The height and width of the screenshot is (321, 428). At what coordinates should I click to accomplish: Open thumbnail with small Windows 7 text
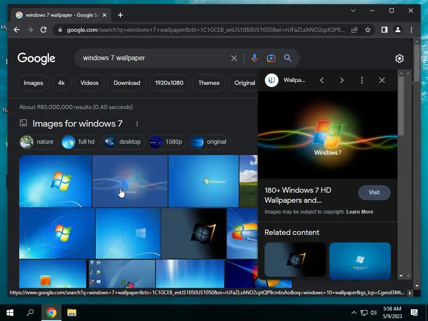[x=204, y=181]
